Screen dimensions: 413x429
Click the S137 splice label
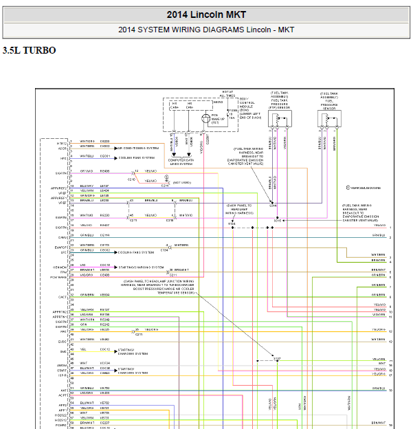pos(277,358)
